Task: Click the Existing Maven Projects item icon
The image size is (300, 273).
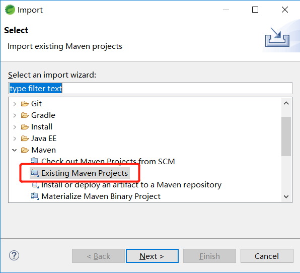Action: click(35, 173)
